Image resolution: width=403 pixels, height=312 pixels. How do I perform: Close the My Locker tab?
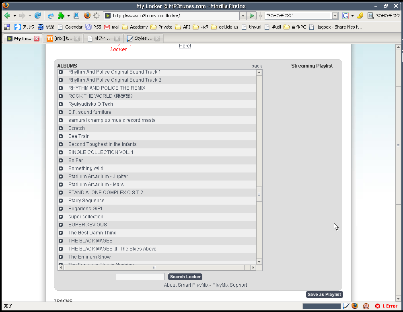[x=37, y=39]
